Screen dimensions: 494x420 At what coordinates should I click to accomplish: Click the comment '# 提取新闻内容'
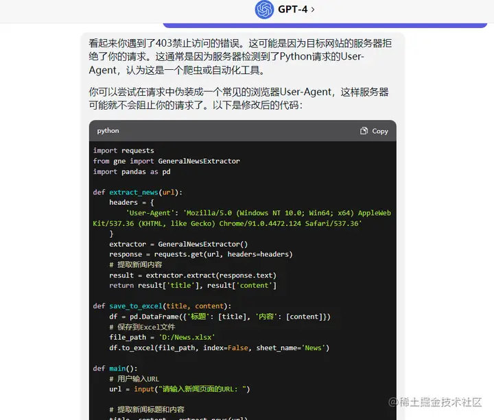(136, 264)
